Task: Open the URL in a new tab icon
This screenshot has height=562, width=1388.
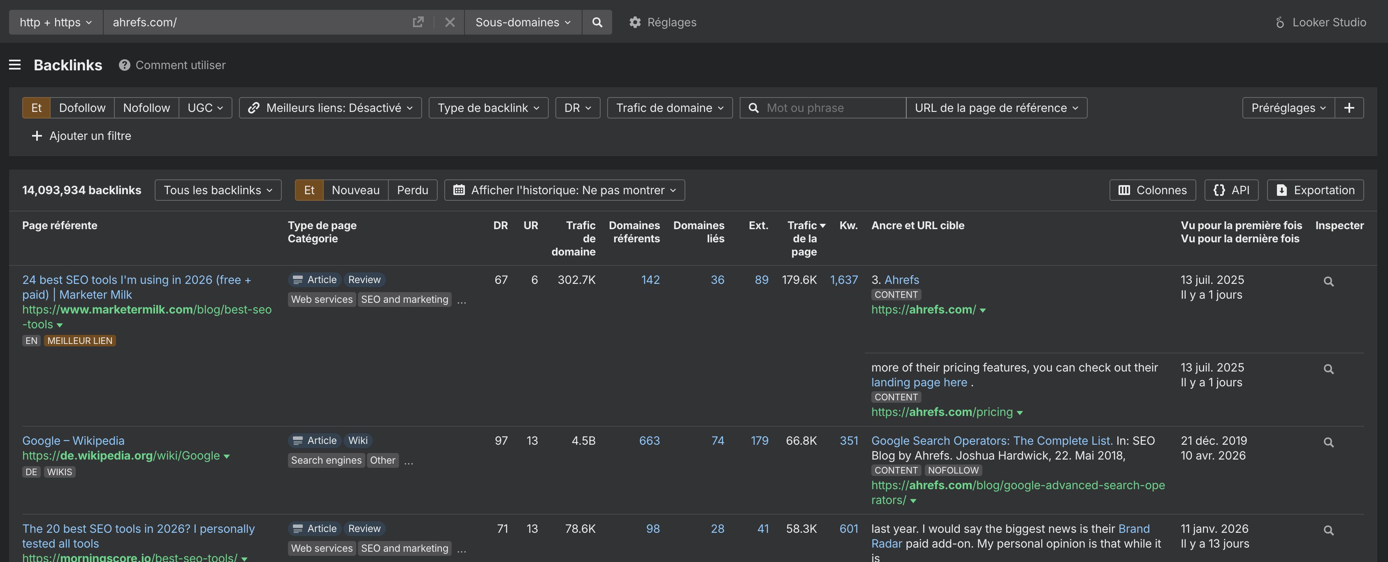Action: pos(418,22)
